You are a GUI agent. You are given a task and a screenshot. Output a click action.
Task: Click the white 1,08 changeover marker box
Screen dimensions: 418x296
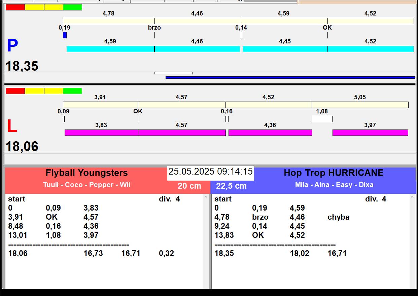322,119
